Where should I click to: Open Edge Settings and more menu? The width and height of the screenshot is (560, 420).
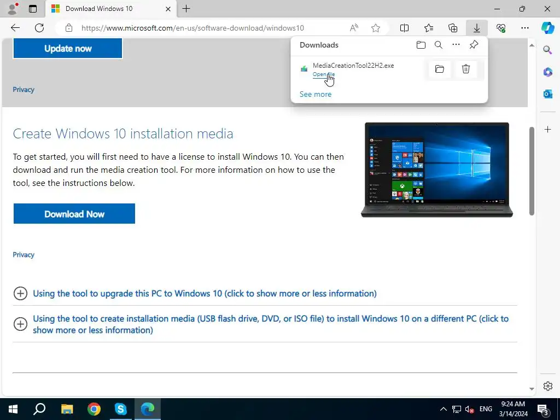click(x=525, y=28)
